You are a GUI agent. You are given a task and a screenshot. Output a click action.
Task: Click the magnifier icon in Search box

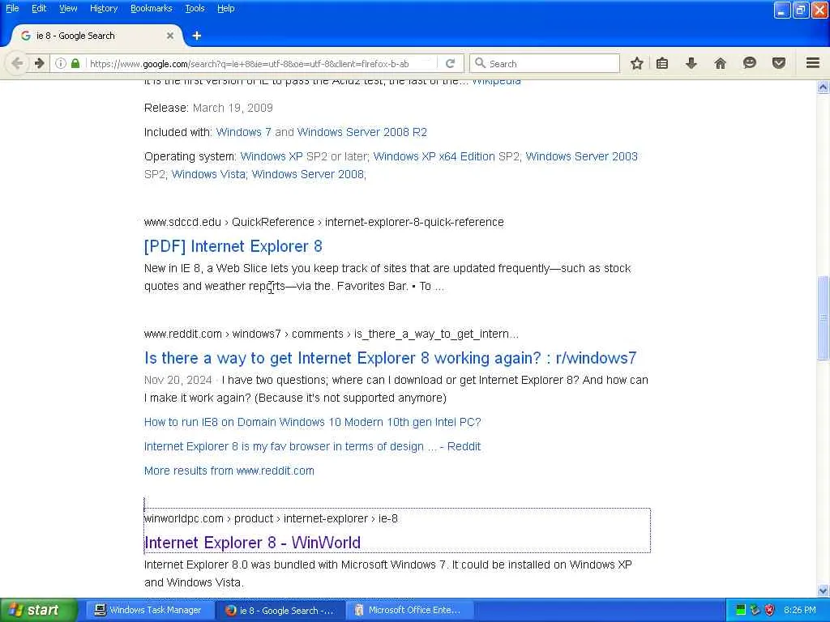[480, 63]
